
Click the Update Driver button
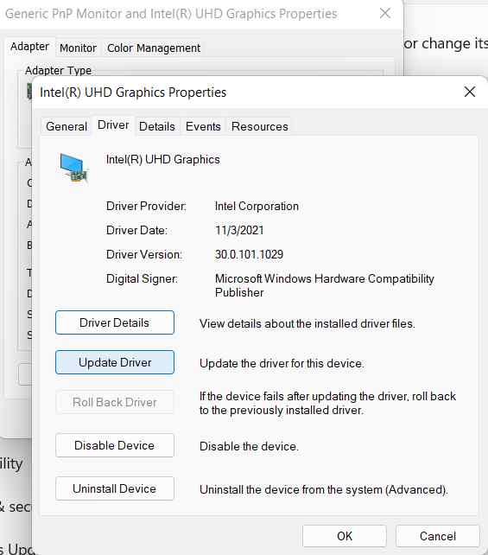(x=115, y=362)
